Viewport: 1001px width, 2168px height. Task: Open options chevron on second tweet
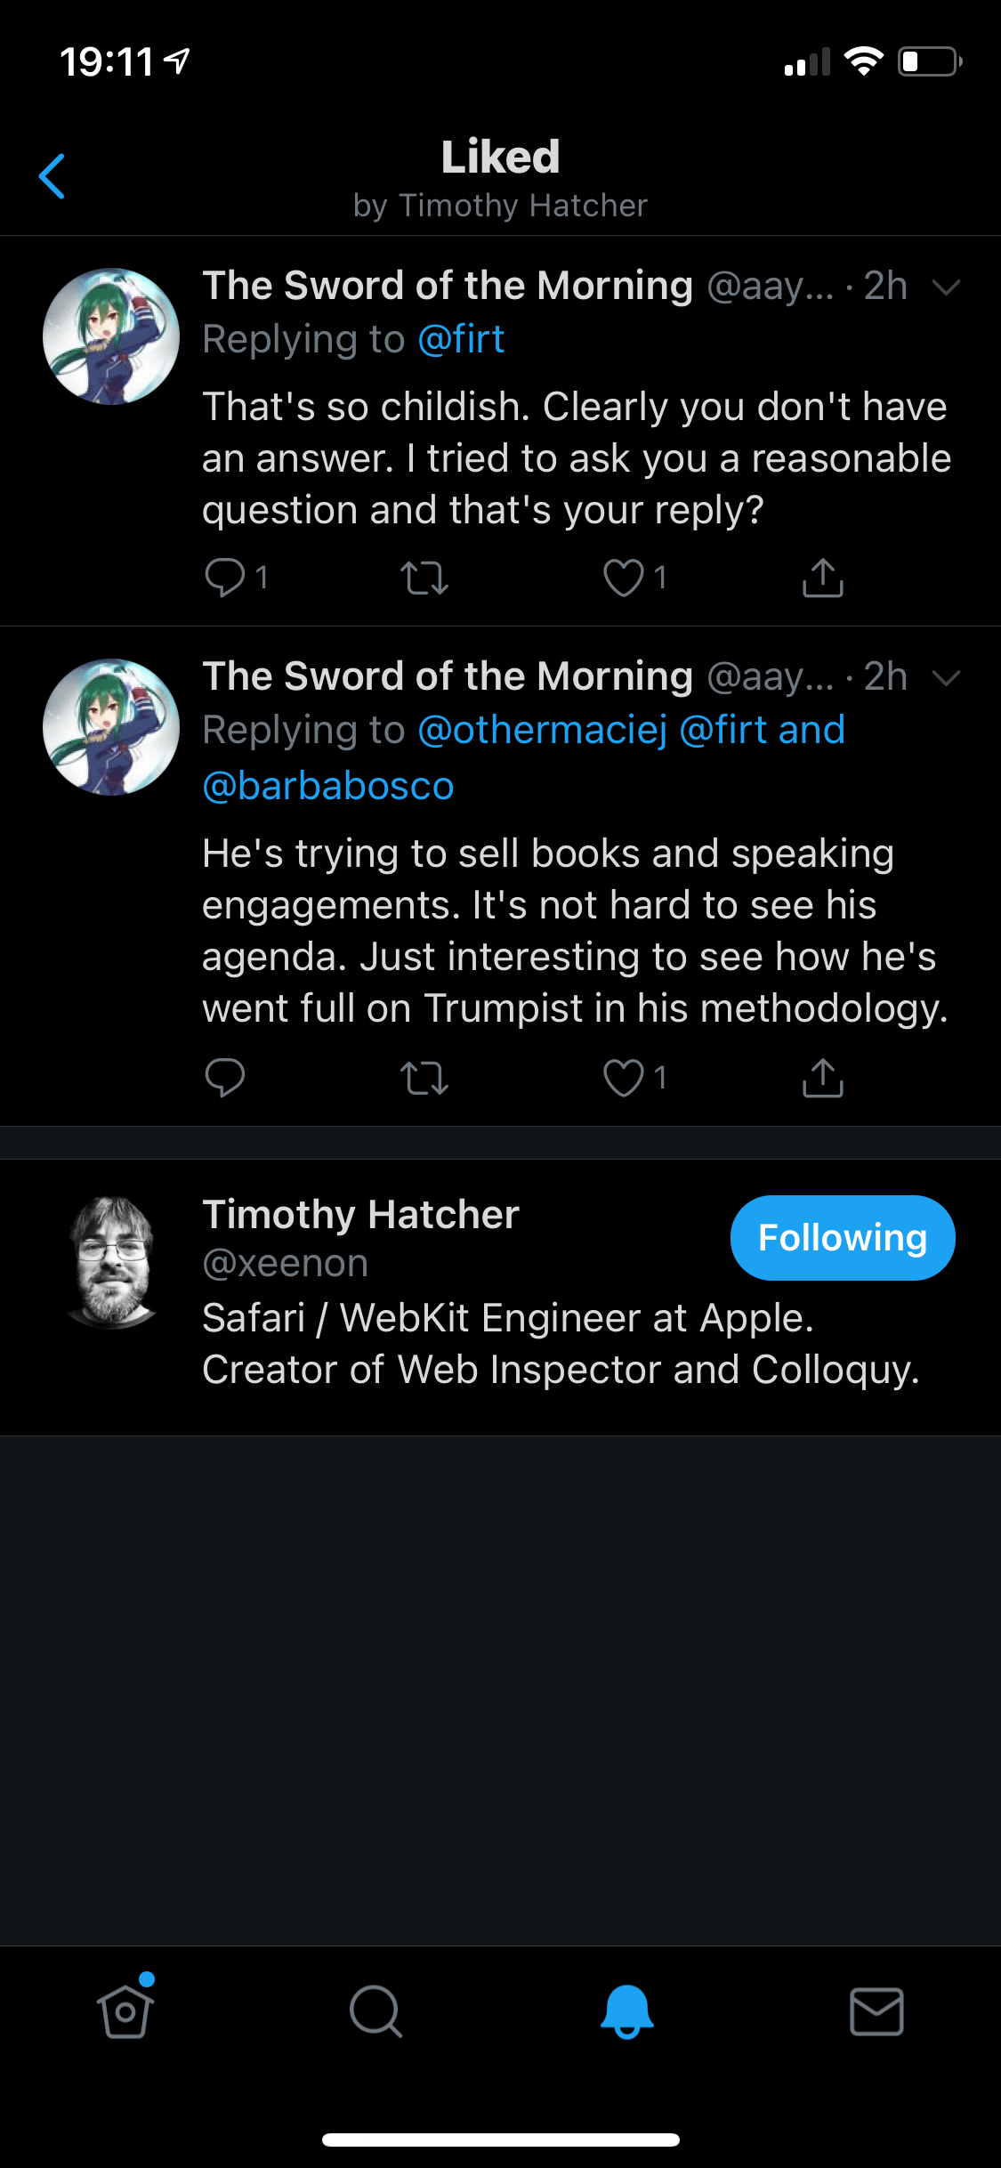point(946,677)
